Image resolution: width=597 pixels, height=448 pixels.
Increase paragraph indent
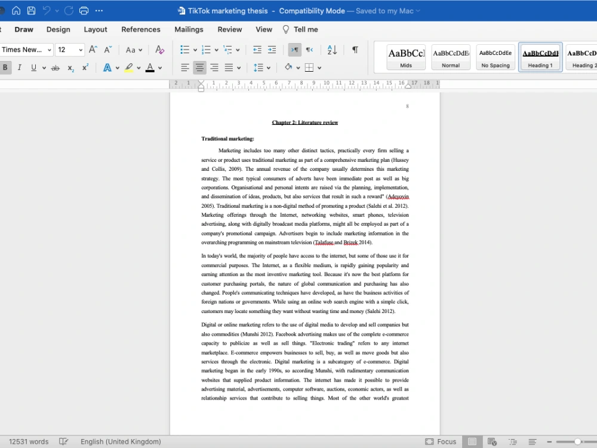[x=272, y=50]
